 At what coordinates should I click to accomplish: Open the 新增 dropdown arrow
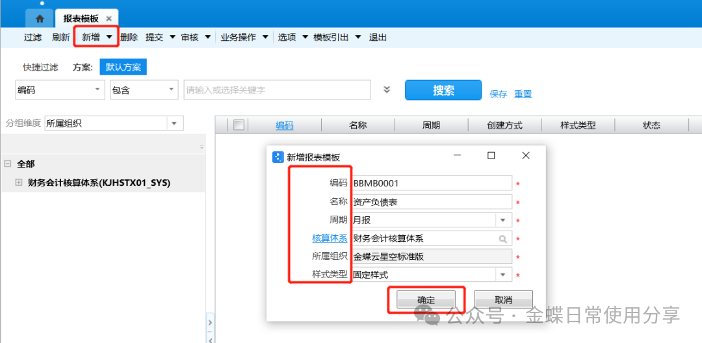click(x=109, y=38)
